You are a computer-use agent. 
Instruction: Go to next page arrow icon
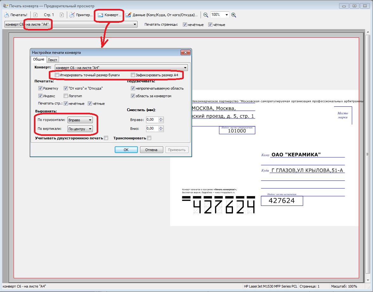61,15
